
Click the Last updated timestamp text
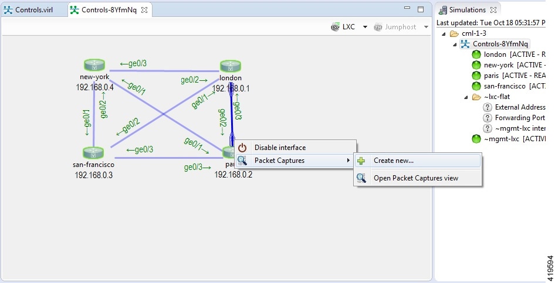[x=491, y=23]
